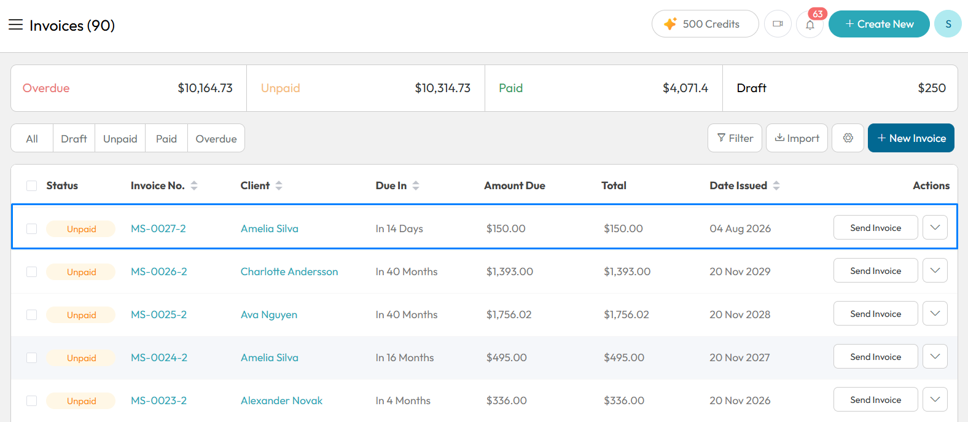Open the Filter options
This screenshot has height=422, width=968.
tap(735, 138)
